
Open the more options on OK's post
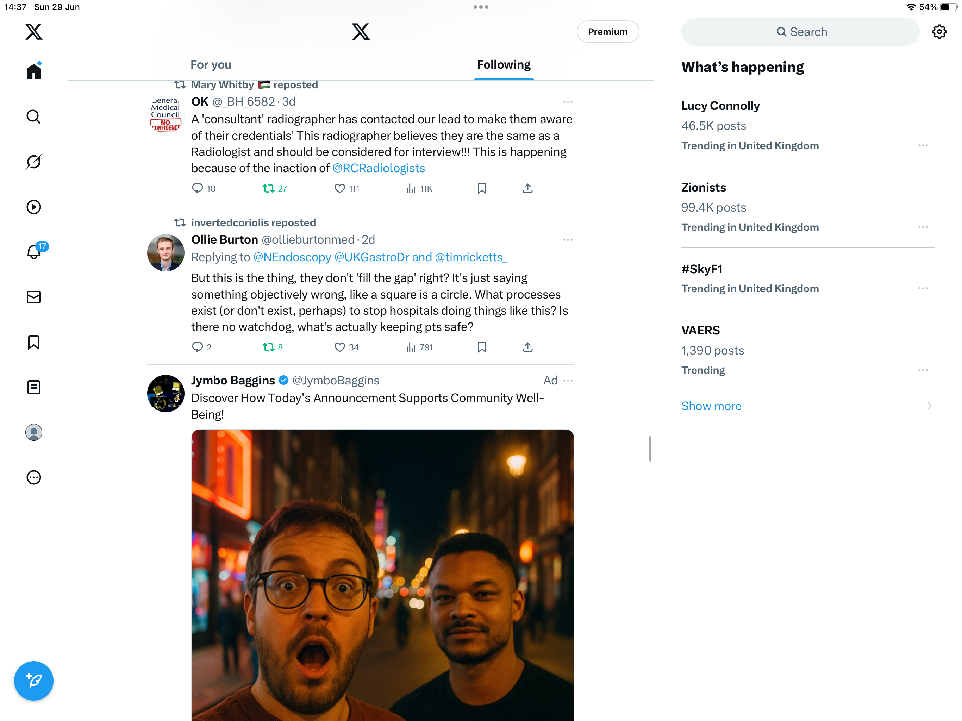[x=568, y=102]
